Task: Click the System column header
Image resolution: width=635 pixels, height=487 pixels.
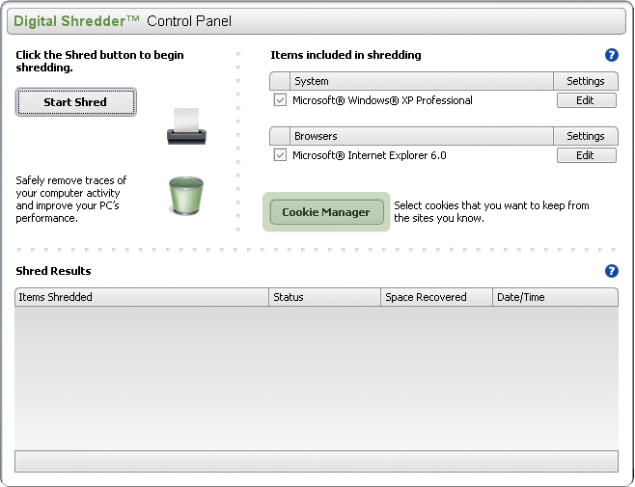Action: point(421,81)
